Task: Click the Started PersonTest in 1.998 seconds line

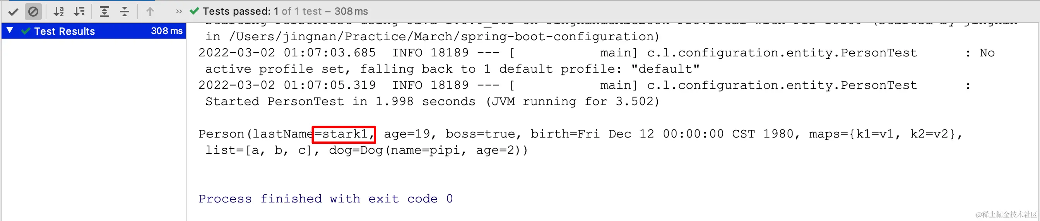Action: (432, 102)
